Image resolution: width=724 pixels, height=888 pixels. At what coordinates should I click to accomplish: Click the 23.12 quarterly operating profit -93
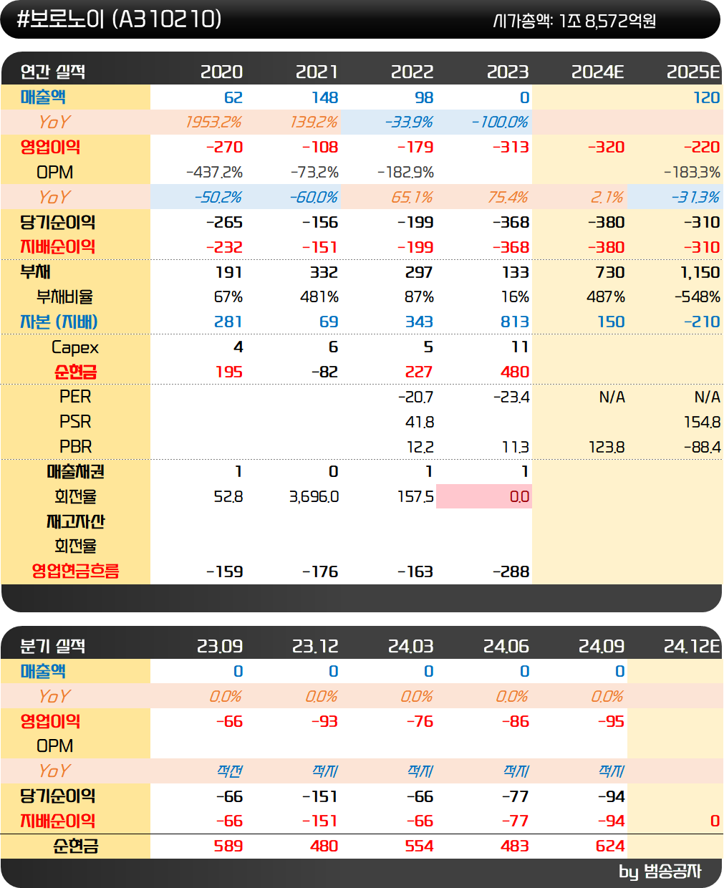324,721
